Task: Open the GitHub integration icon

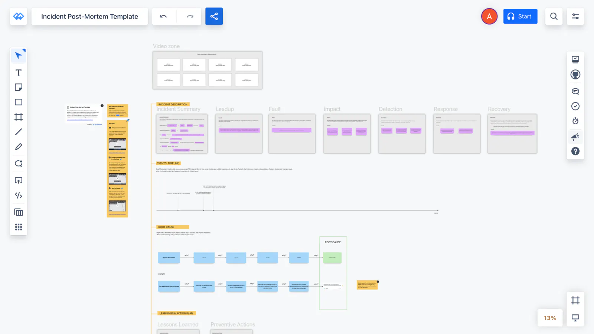Action: pyautogui.click(x=575, y=75)
